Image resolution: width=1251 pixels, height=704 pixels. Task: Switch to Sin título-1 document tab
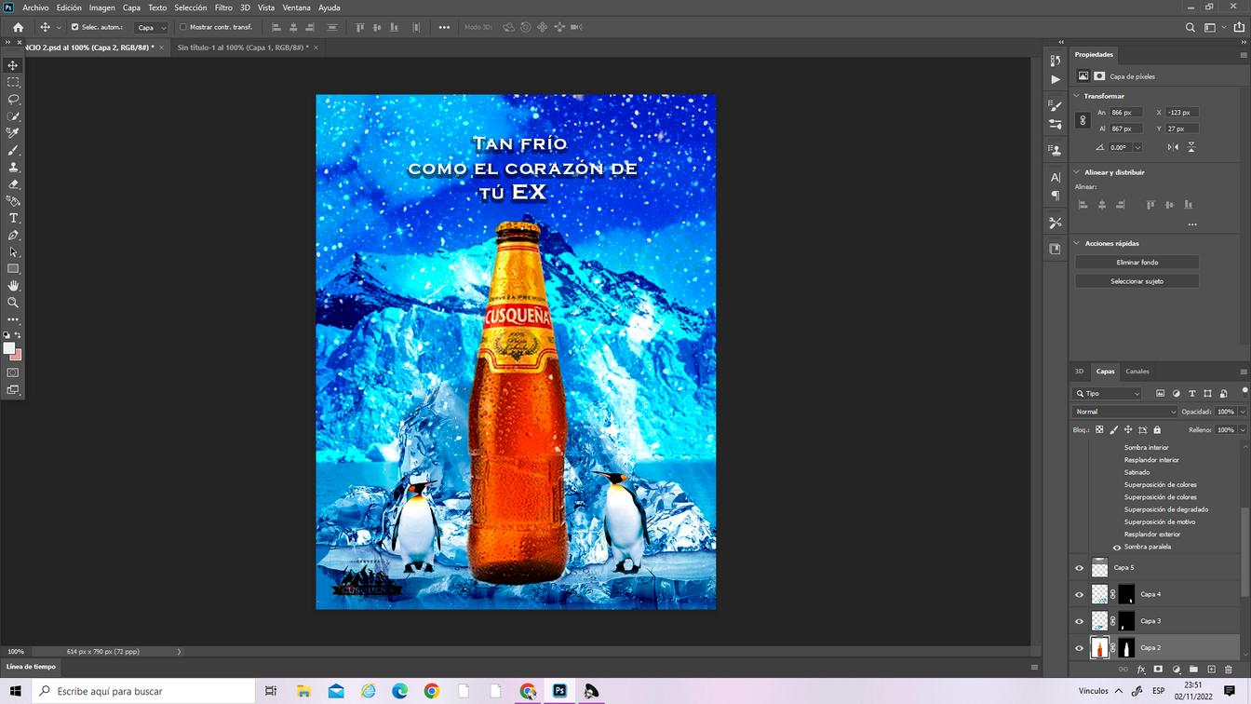coord(242,47)
